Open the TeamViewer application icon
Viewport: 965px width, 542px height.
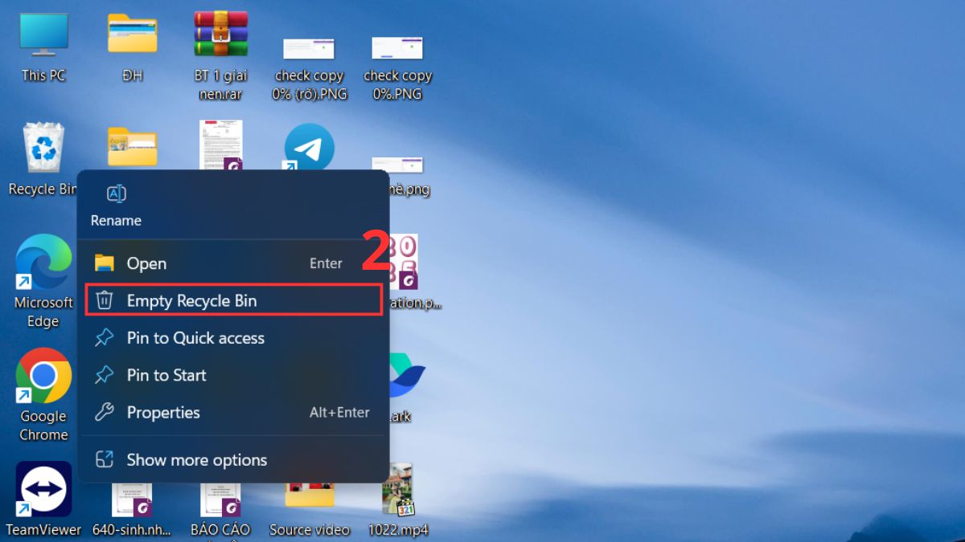(43, 487)
